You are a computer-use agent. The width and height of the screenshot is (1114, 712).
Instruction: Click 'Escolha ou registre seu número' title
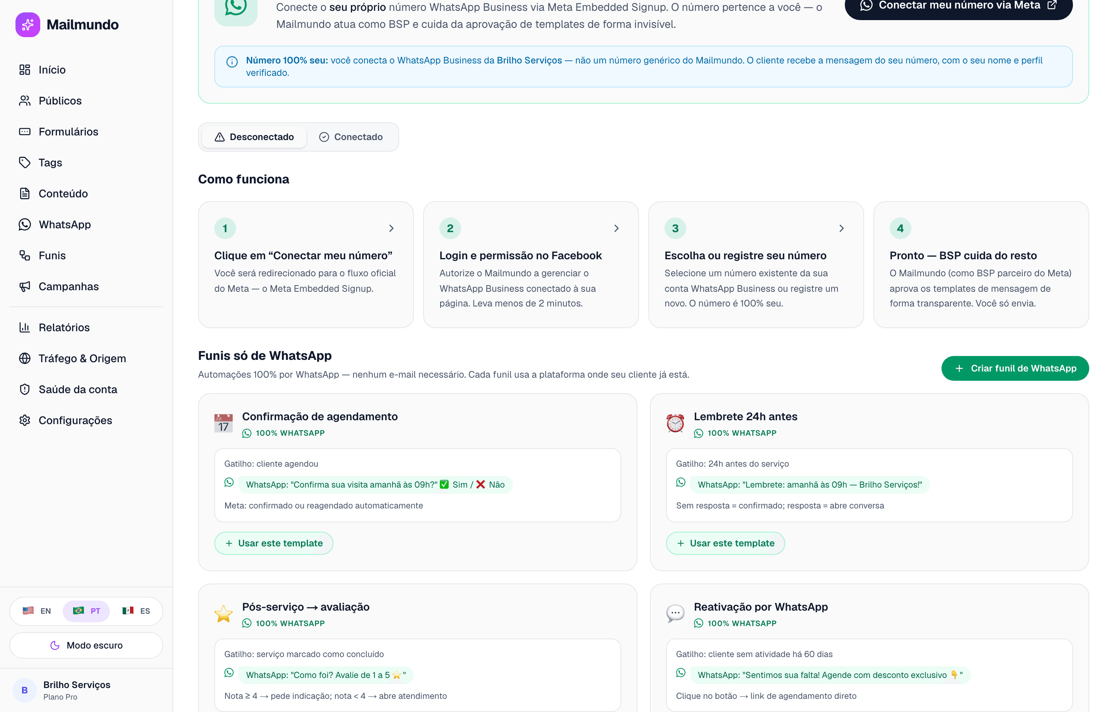click(745, 255)
